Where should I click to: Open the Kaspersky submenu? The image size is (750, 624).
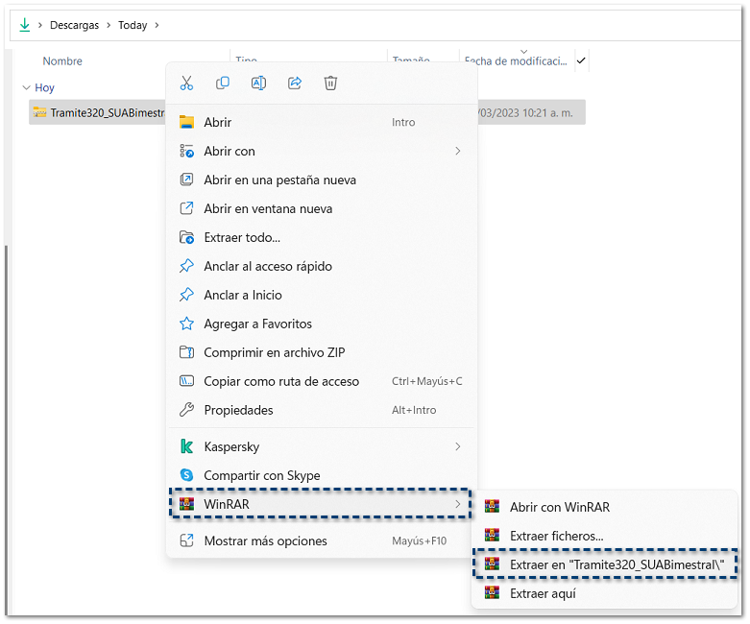322,446
